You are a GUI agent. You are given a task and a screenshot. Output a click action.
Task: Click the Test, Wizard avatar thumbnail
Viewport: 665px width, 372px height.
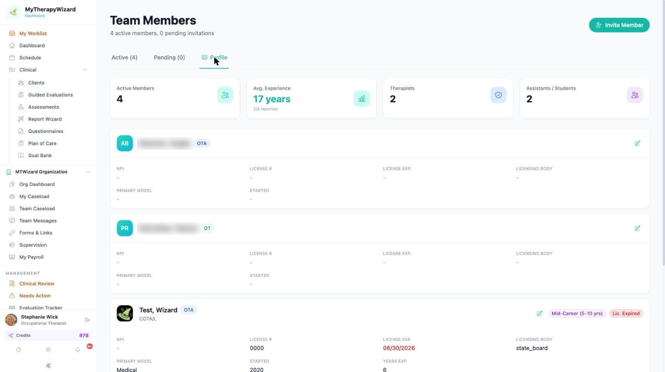click(x=125, y=314)
